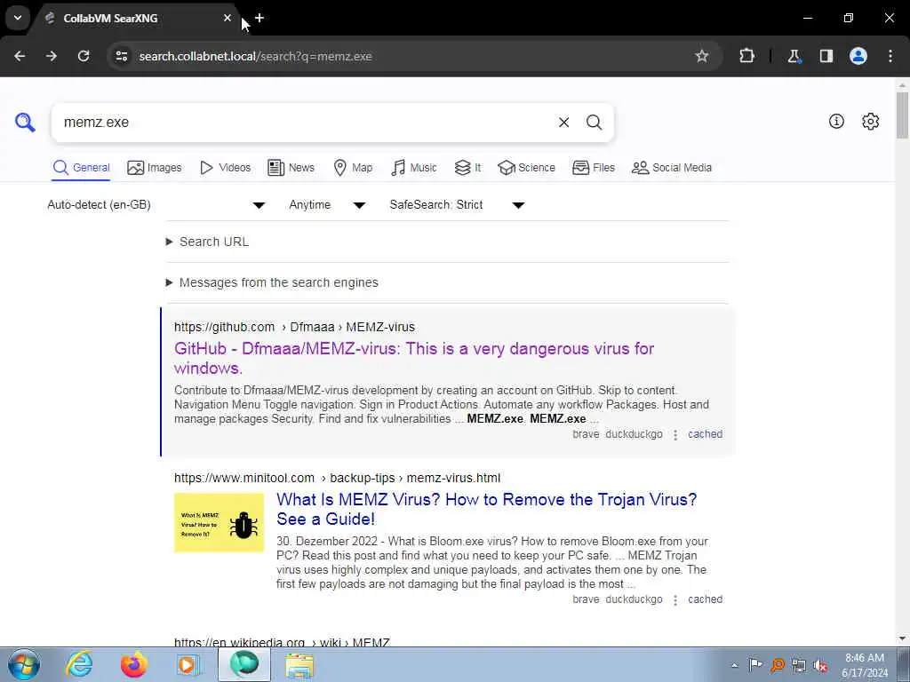The image size is (910, 682).
Task: Launch Internet Explorer from the taskbar
Action: point(79,664)
